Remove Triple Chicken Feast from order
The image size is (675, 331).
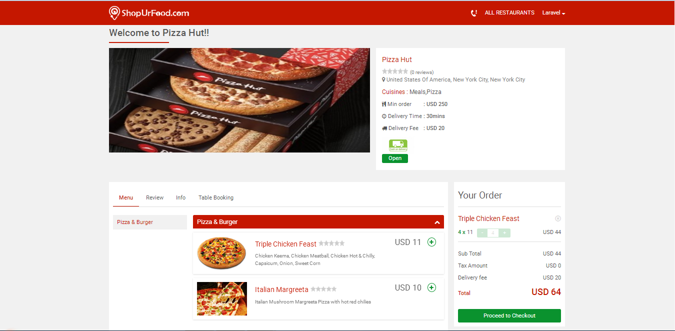pos(558,218)
